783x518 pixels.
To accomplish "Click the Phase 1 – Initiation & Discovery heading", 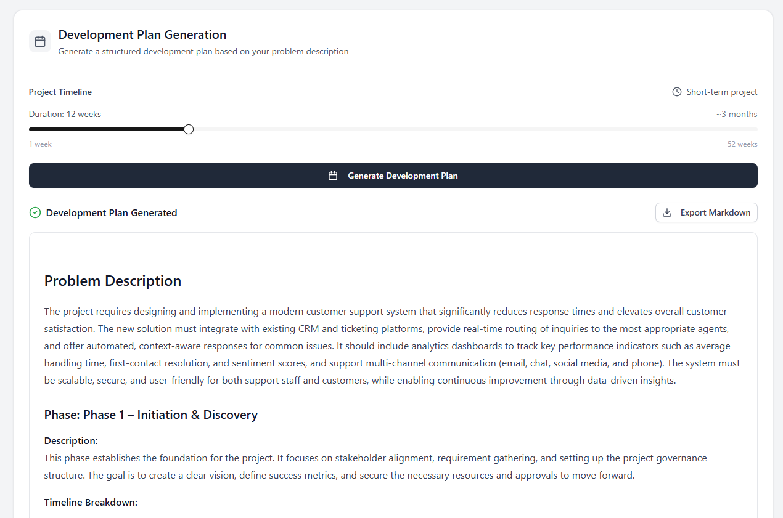I will point(150,415).
